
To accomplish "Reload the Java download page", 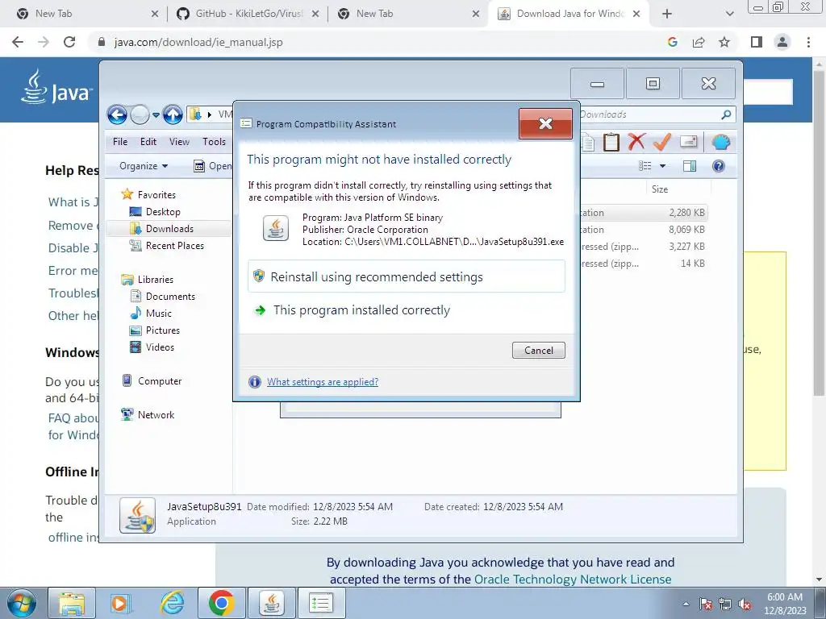I will point(69,42).
